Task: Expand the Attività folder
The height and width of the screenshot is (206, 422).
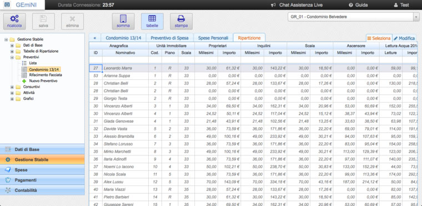Action: pyautogui.click(x=12, y=93)
